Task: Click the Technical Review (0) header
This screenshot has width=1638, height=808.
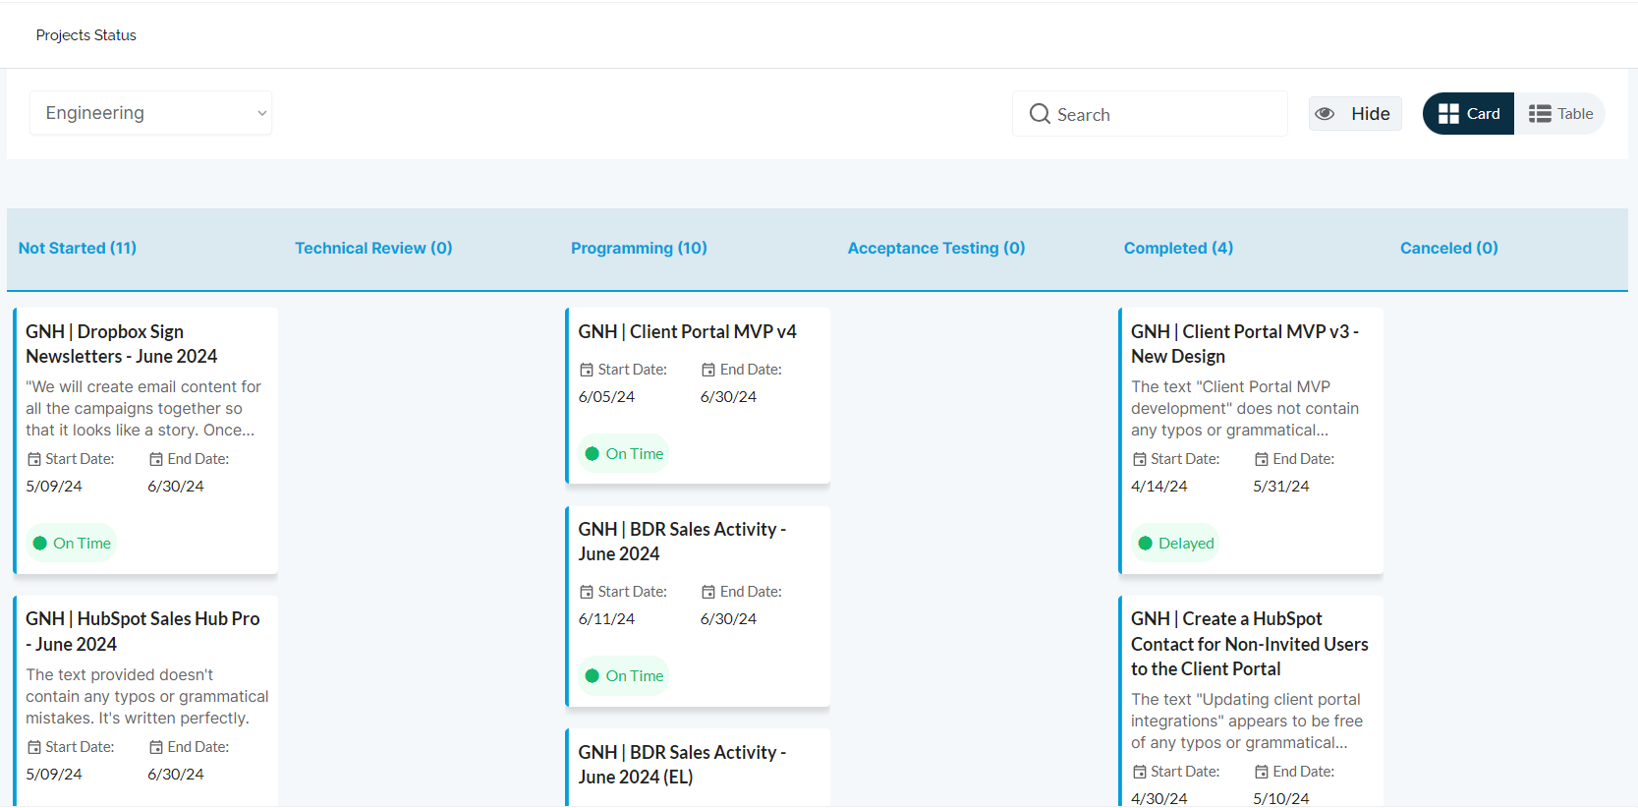Action: click(373, 248)
